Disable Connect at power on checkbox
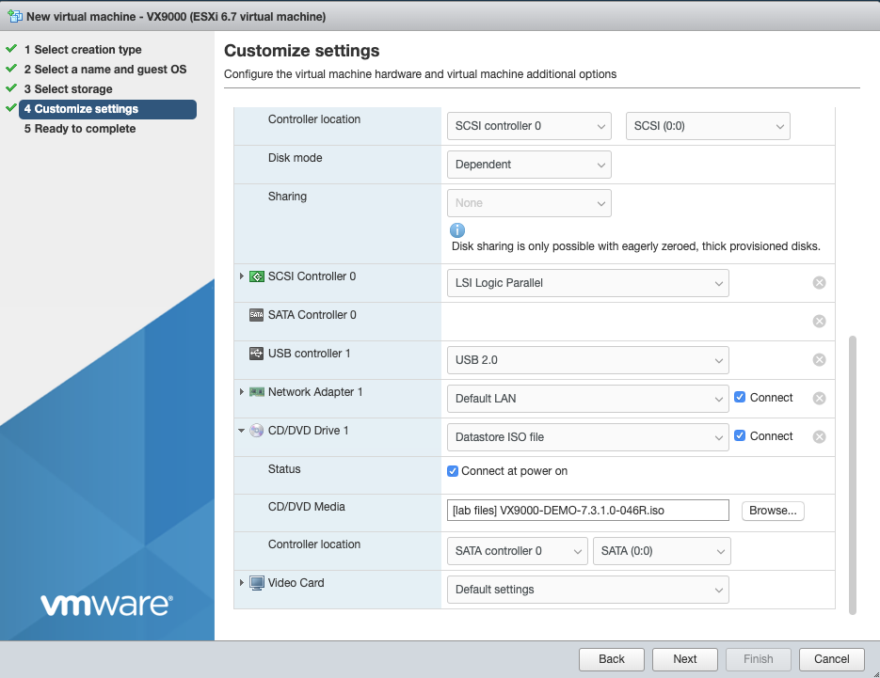Screen dimensions: 880x678 (453, 471)
